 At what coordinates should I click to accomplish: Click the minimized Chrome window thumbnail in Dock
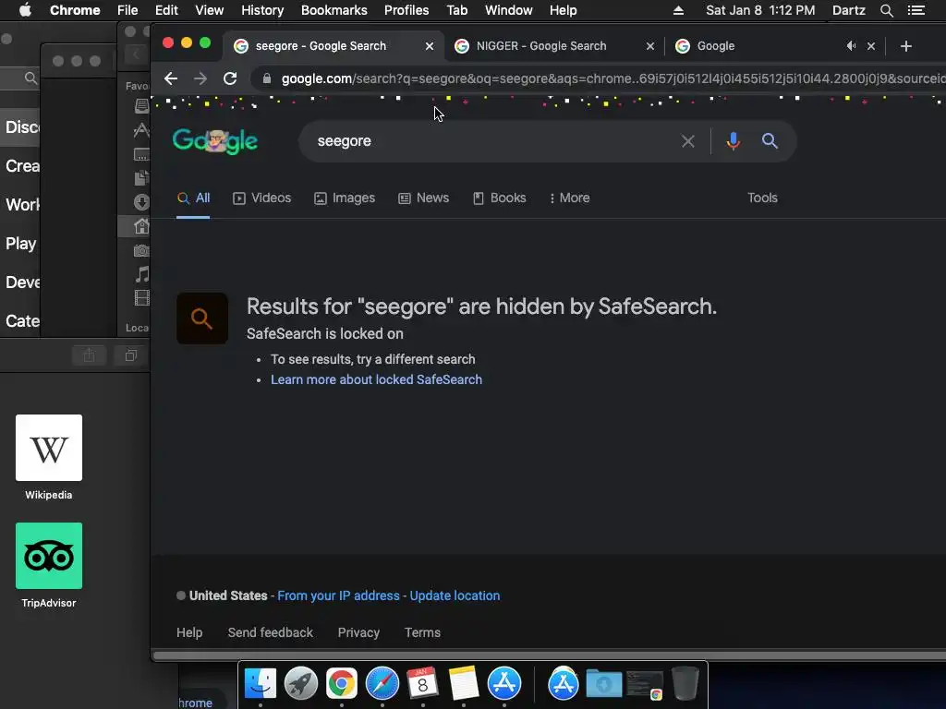coord(645,685)
